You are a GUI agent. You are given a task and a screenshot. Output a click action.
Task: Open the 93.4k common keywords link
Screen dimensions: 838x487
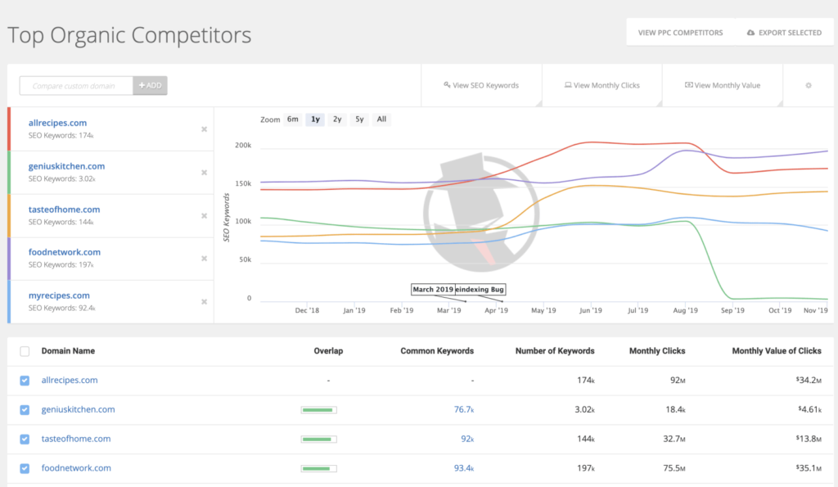coord(464,468)
